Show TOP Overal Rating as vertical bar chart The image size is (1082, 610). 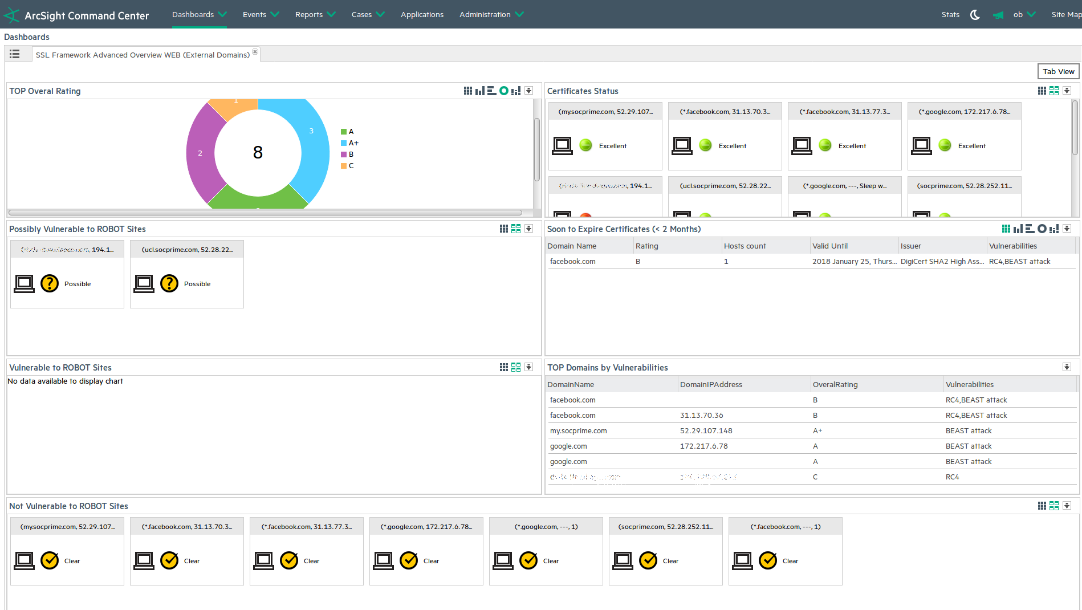click(x=480, y=91)
